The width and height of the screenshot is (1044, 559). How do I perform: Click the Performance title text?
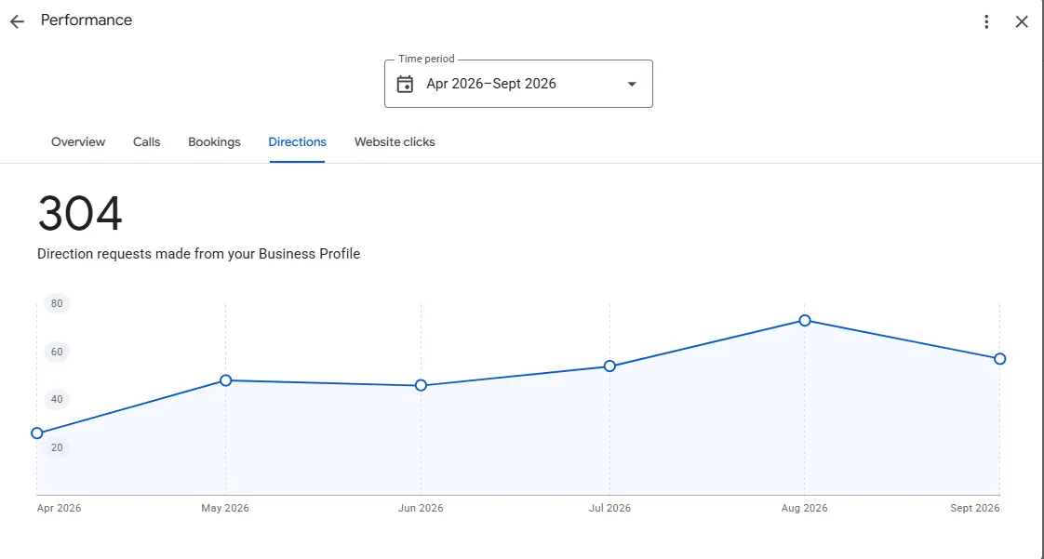click(x=87, y=20)
